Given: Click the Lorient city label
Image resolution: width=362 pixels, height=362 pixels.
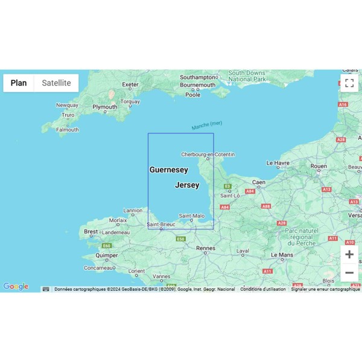Looking at the screenshot, I should (136, 271).
